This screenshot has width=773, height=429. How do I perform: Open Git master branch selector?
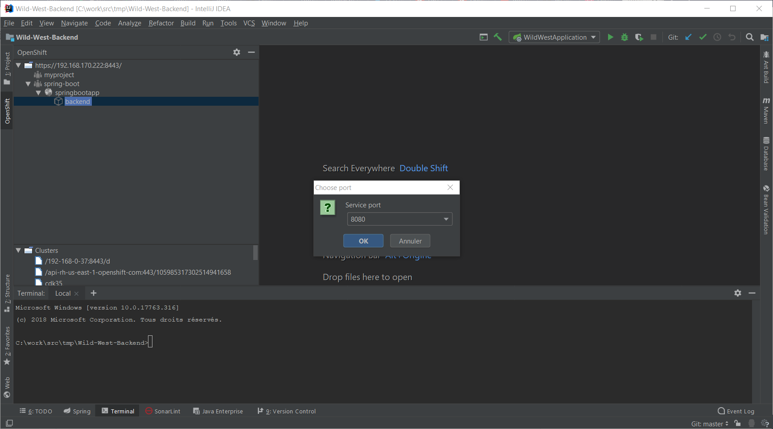(x=709, y=424)
